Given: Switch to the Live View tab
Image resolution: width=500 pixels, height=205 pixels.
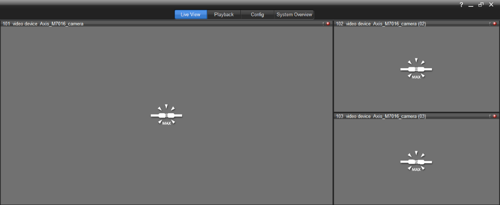Looking at the screenshot, I should click(190, 14).
